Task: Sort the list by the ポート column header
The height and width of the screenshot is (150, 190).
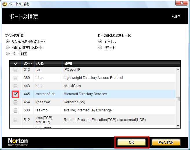Action: (28, 64)
